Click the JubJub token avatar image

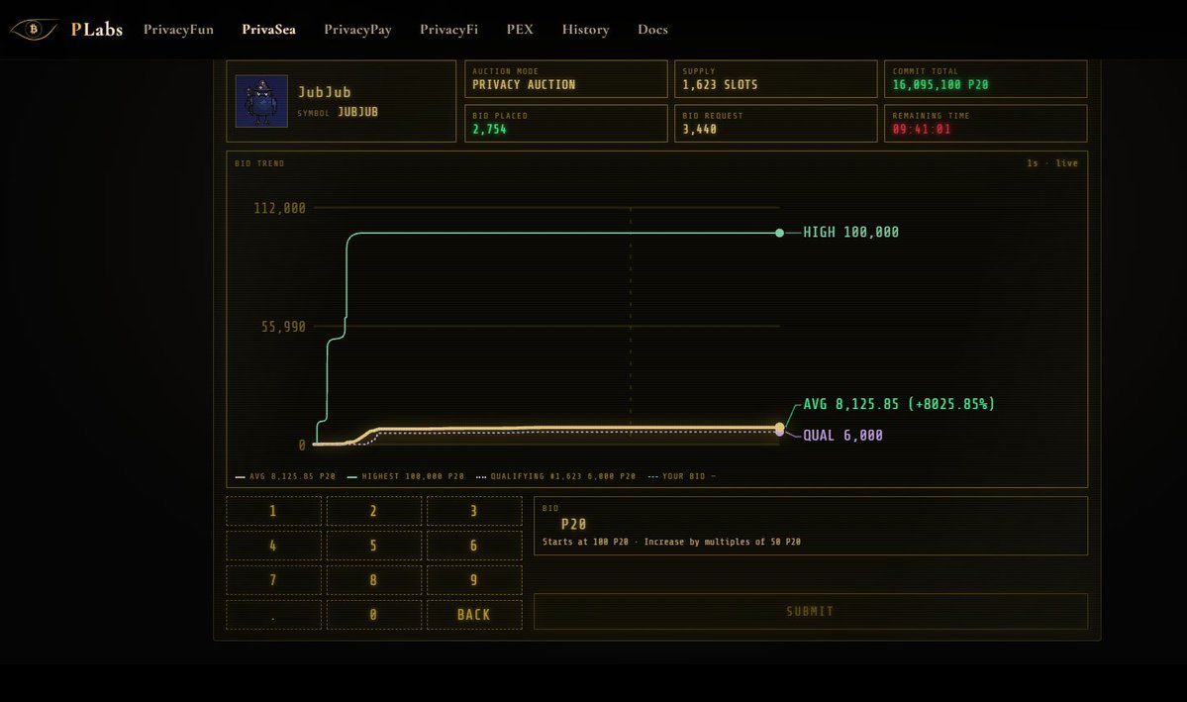click(x=261, y=101)
